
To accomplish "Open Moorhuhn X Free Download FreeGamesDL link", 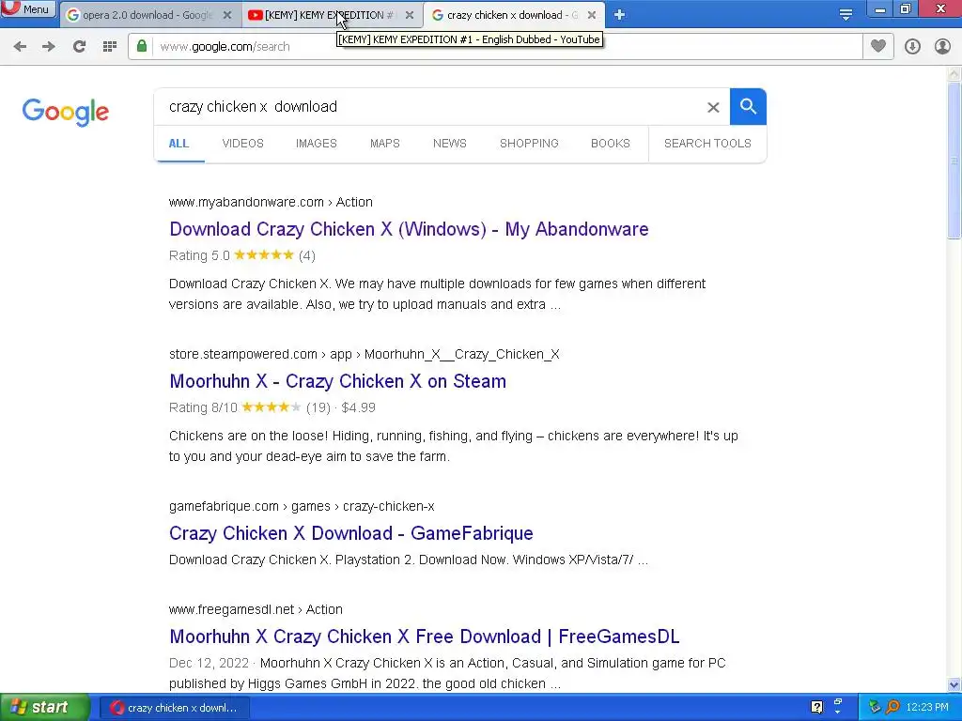I will pos(424,637).
